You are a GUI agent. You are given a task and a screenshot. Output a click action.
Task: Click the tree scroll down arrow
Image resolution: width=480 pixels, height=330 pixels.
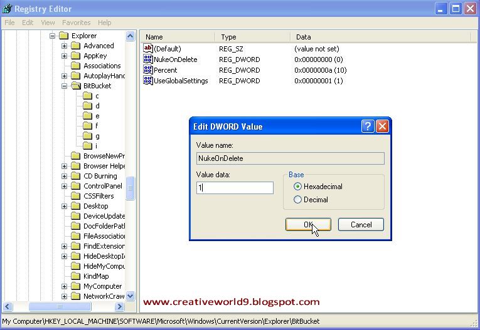pos(130,296)
